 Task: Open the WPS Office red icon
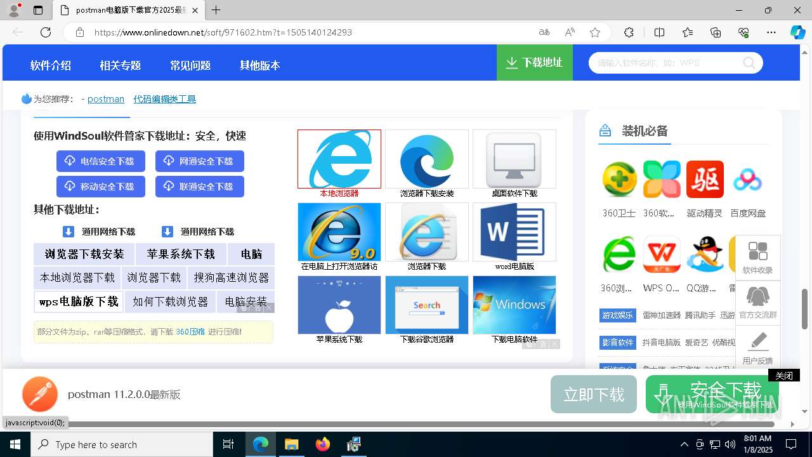662,255
